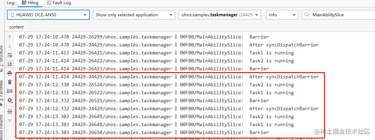The height and width of the screenshot is (140, 375).
Task: Toggle scroll to end of log
Action: [x=10, y=64]
